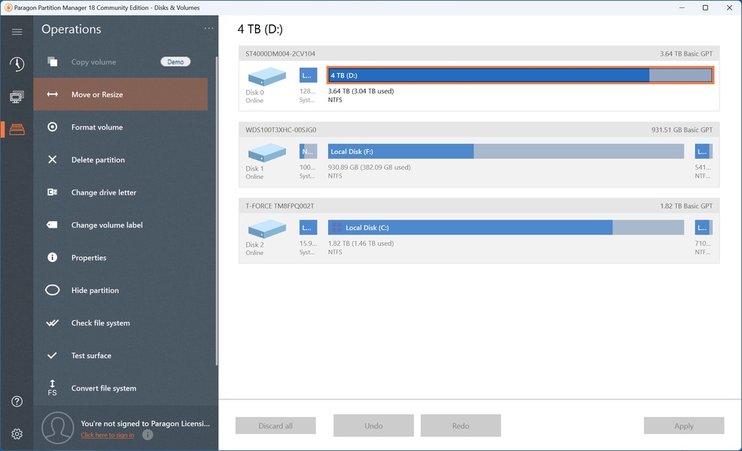
Task: Click the 'Click here to sign in' link
Action: (x=108, y=435)
